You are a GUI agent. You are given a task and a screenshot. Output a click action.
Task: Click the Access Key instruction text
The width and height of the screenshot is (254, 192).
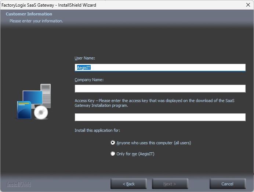(x=155, y=103)
